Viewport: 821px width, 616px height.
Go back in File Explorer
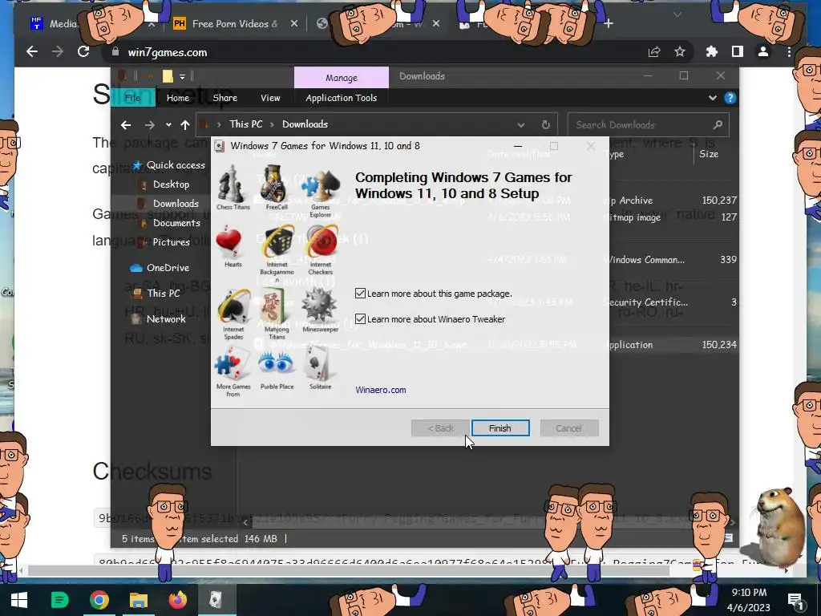pos(126,124)
